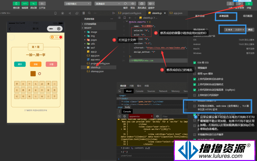
Task: Check 不校验合法域名 checkbox
Action: (x=195, y=106)
